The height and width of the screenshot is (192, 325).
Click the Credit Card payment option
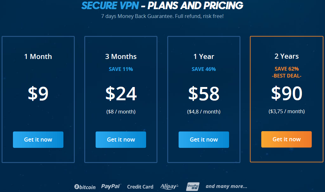[x=140, y=187]
